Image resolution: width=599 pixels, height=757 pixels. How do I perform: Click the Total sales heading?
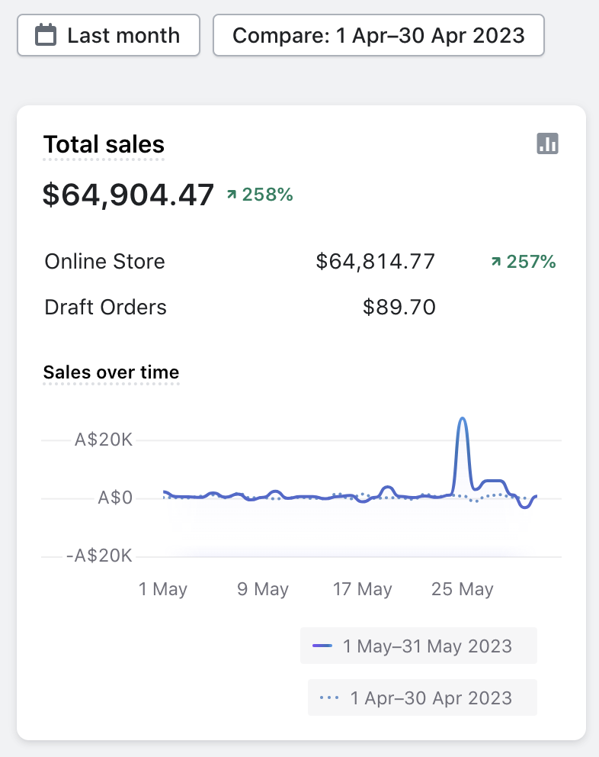click(x=104, y=144)
